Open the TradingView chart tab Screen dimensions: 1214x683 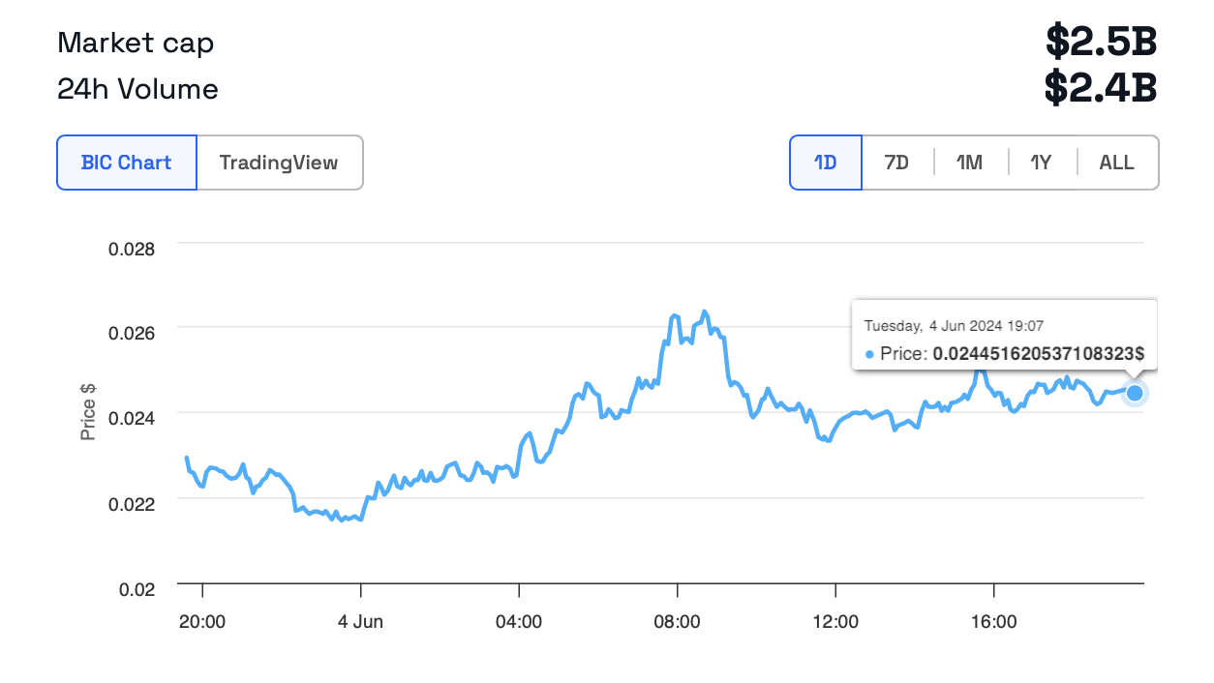coord(279,163)
